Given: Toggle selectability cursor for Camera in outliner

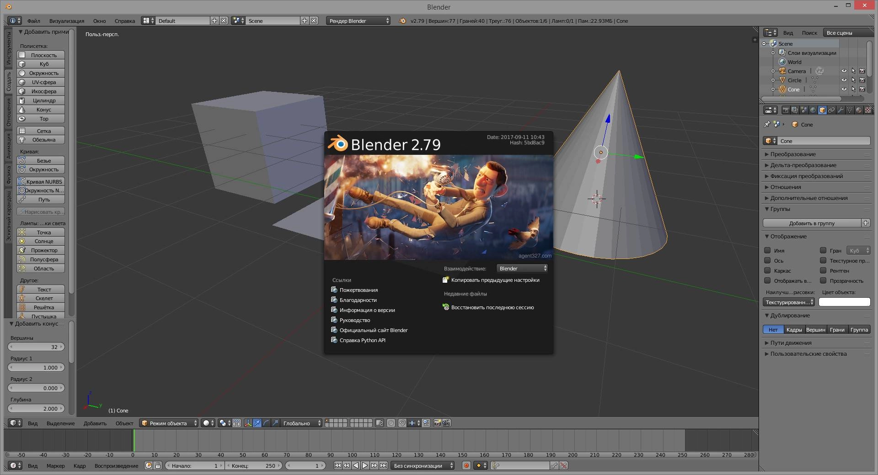Looking at the screenshot, I should click(x=853, y=71).
